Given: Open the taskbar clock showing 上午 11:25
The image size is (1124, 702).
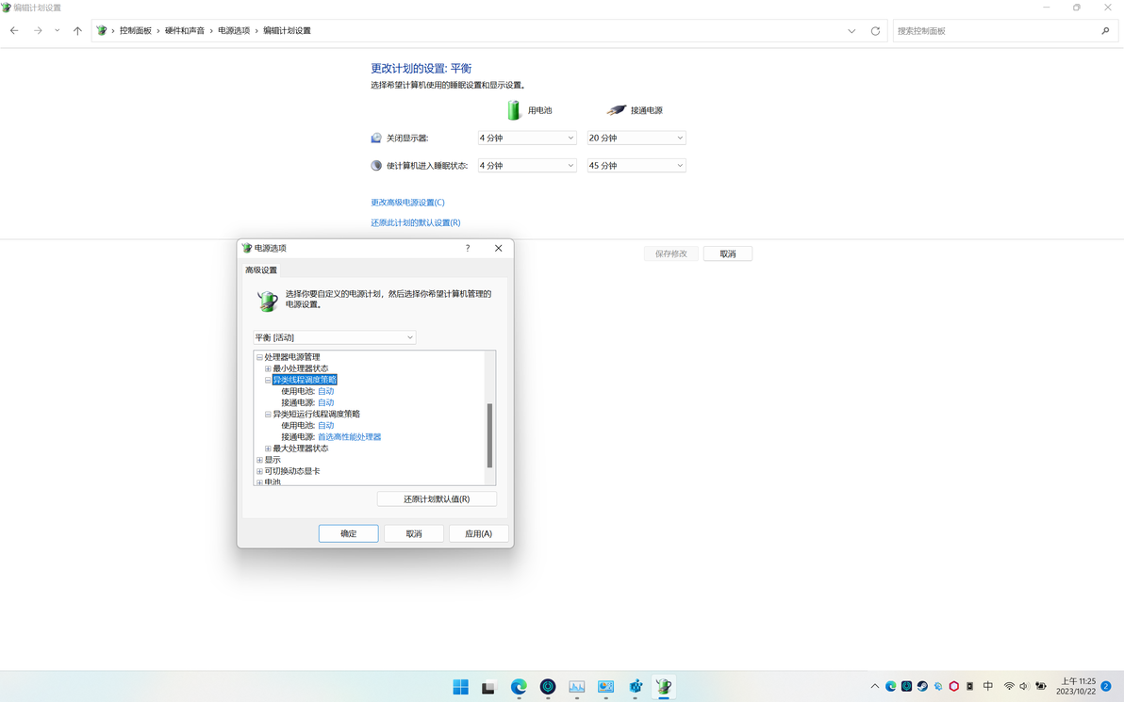Looking at the screenshot, I should click(1078, 686).
